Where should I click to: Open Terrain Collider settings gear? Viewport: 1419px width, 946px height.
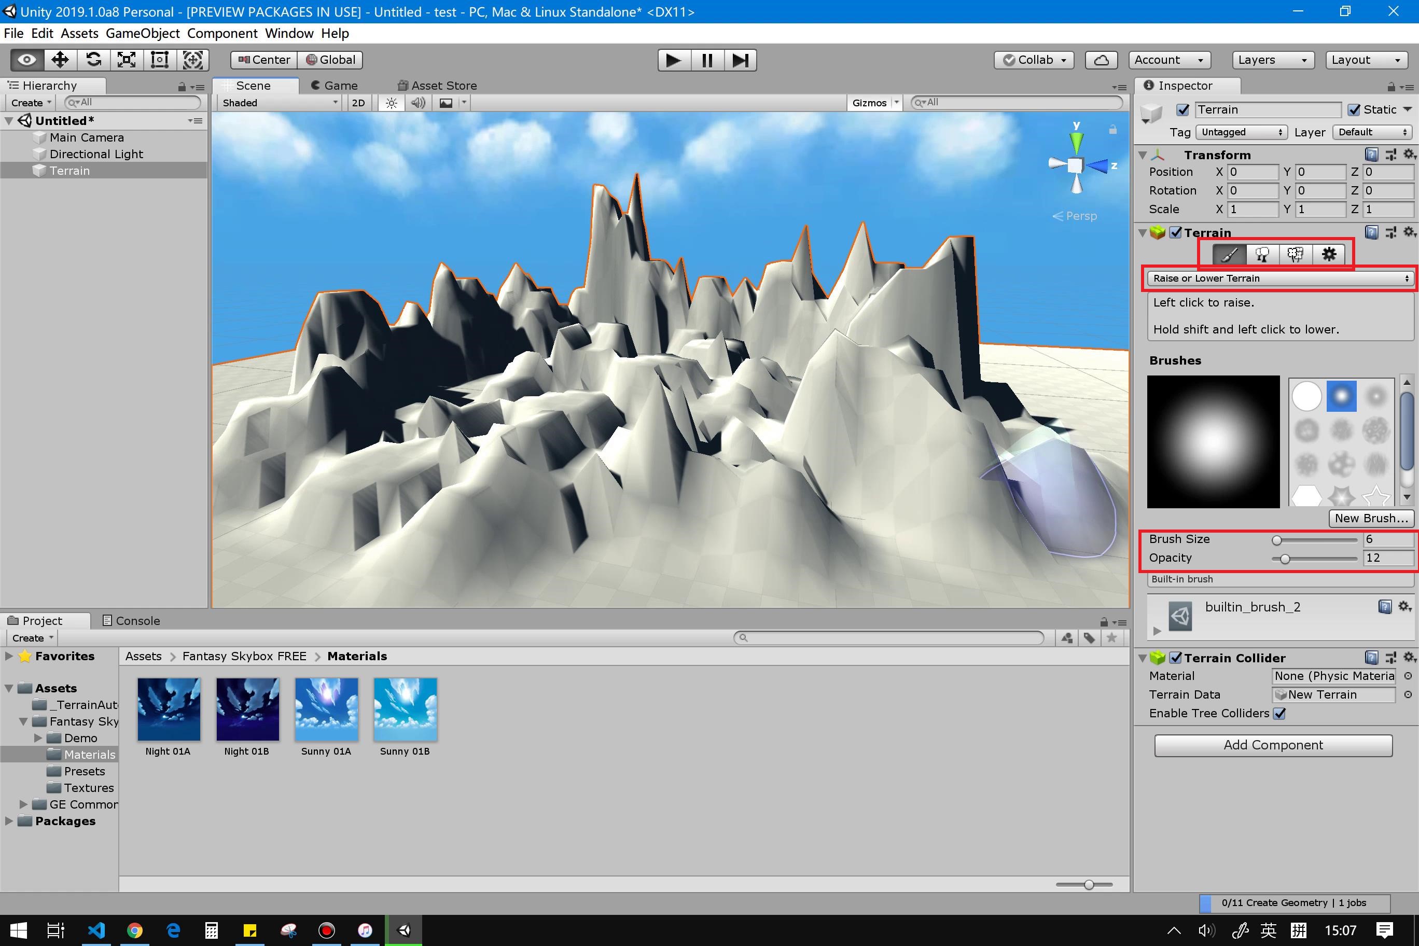click(x=1409, y=657)
